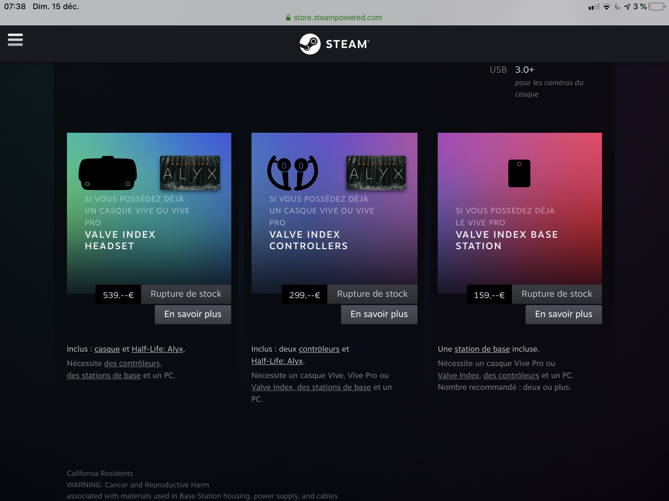669x501 pixels.
Task: Open Half-Life: Alyx link under headset
Action: [x=157, y=349]
